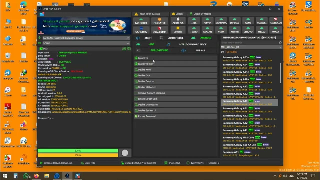This screenshot has width=320, height=180.
Task: Select the FASTBOOT brand icon
Action: [x=141, y=21]
